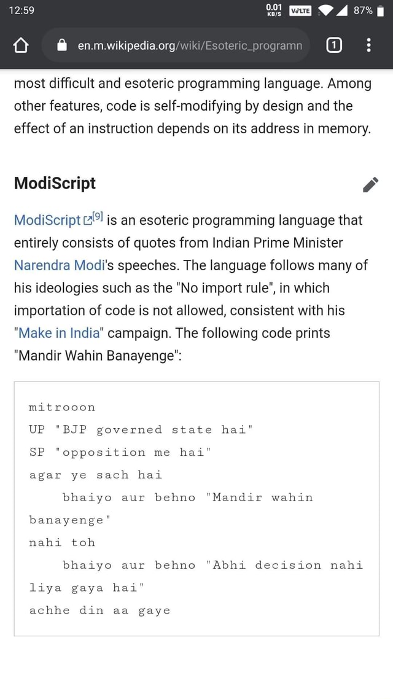Tap the URL address bar to edit it
Image resolution: width=393 pixels, height=699 pixels.
[x=184, y=45]
